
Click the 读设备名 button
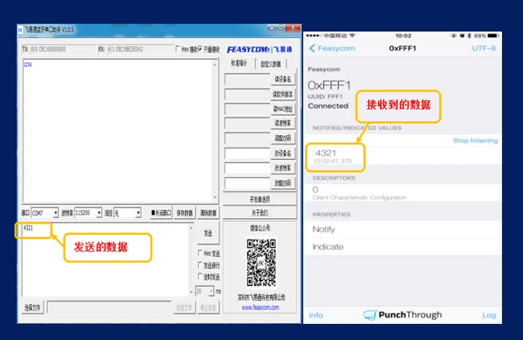(283, 79)
